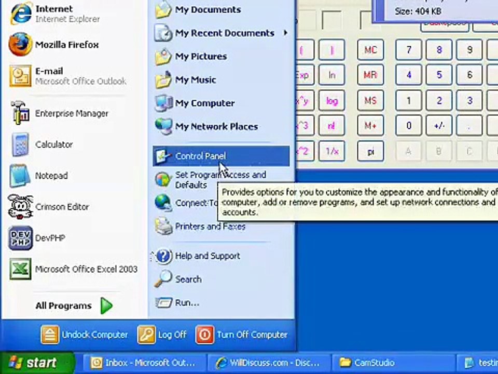Screen dimensions: 498x374
Task: Open Run dialog icon
Action: click(x=163, y=302)
